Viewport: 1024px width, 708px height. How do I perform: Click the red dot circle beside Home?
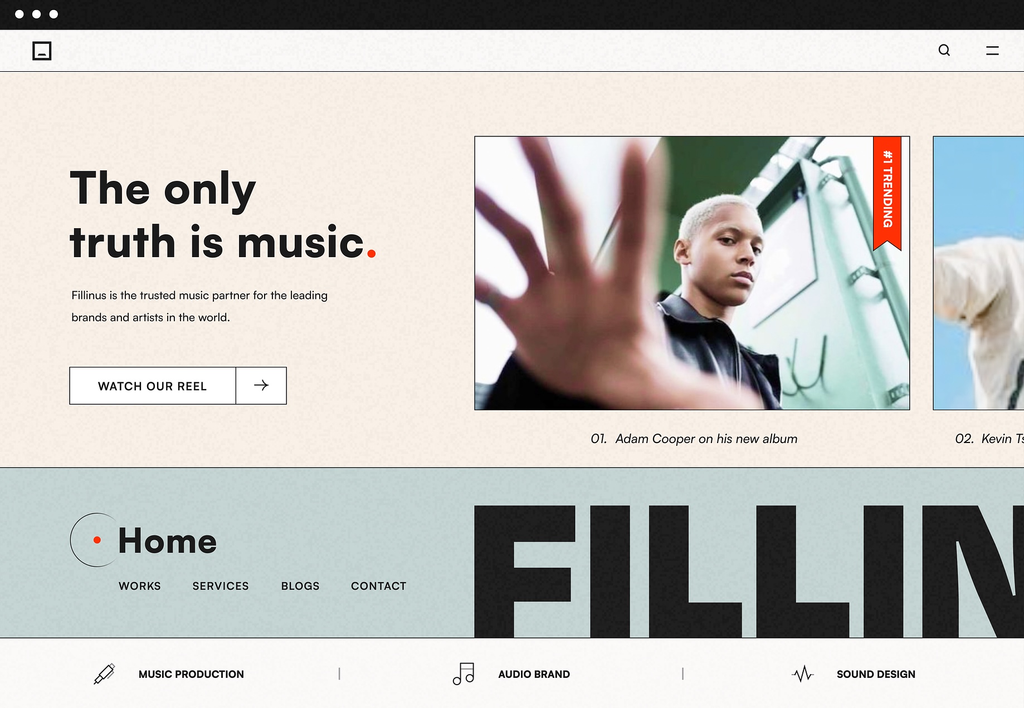[97, 540]
